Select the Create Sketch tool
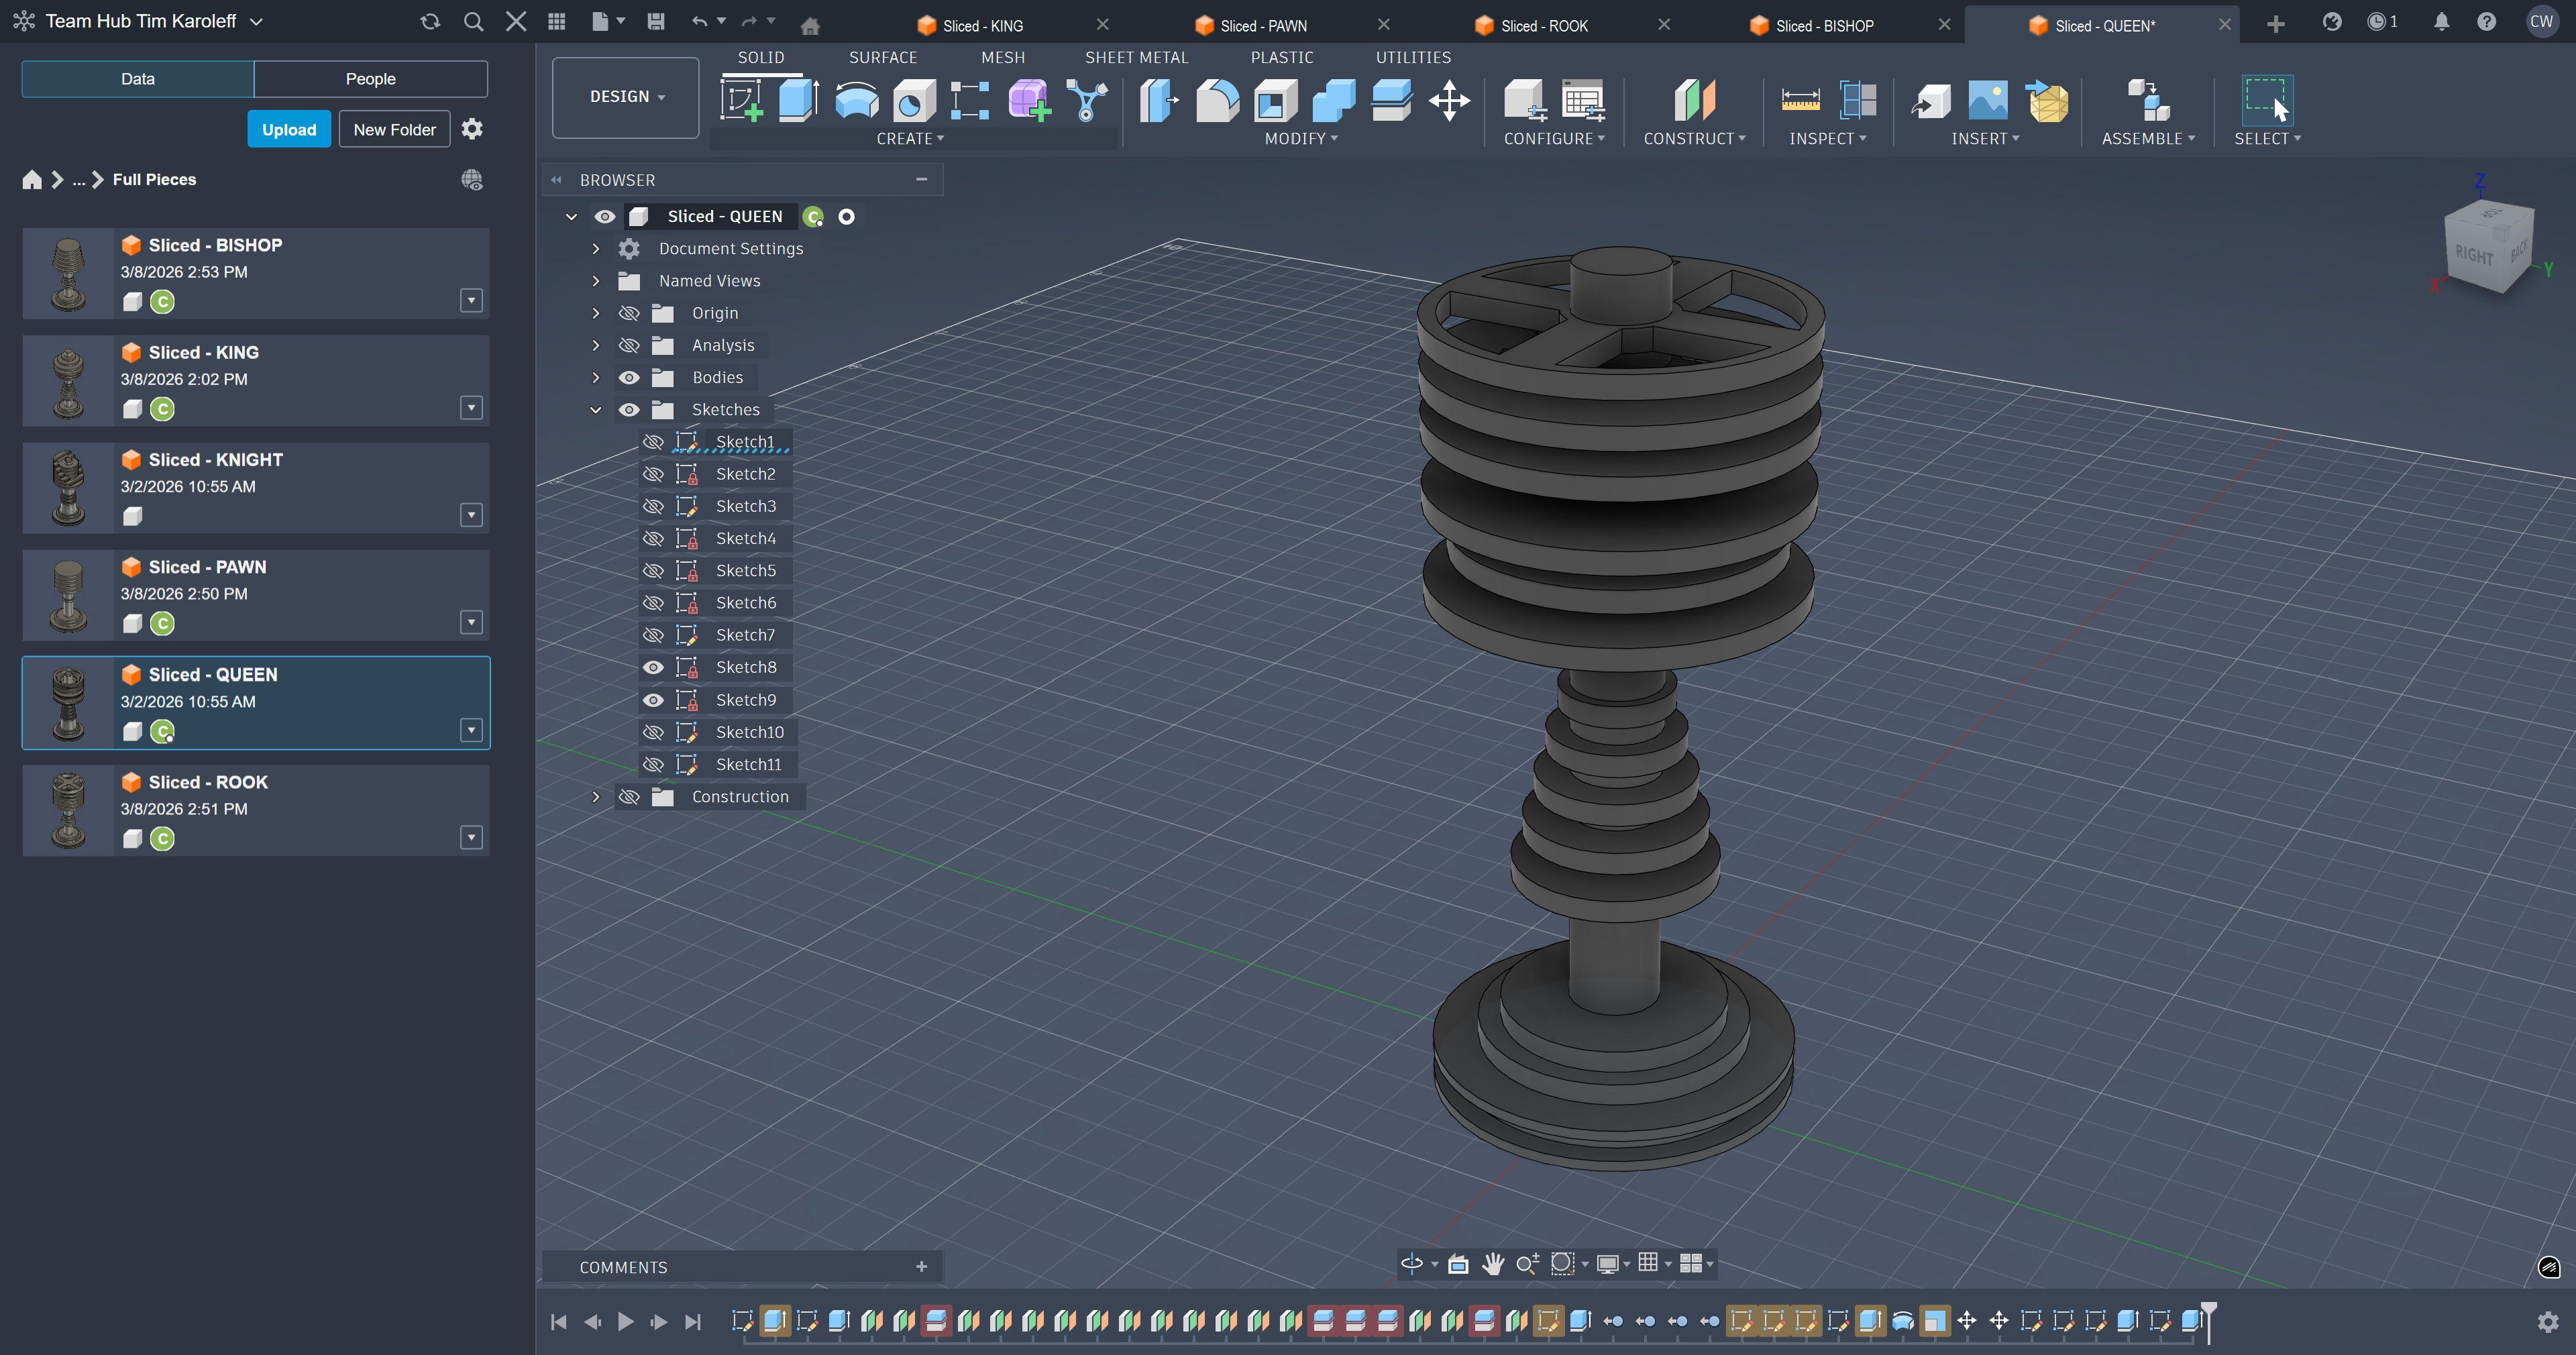The image size is (2576, 1355). [x=742, y=101]
